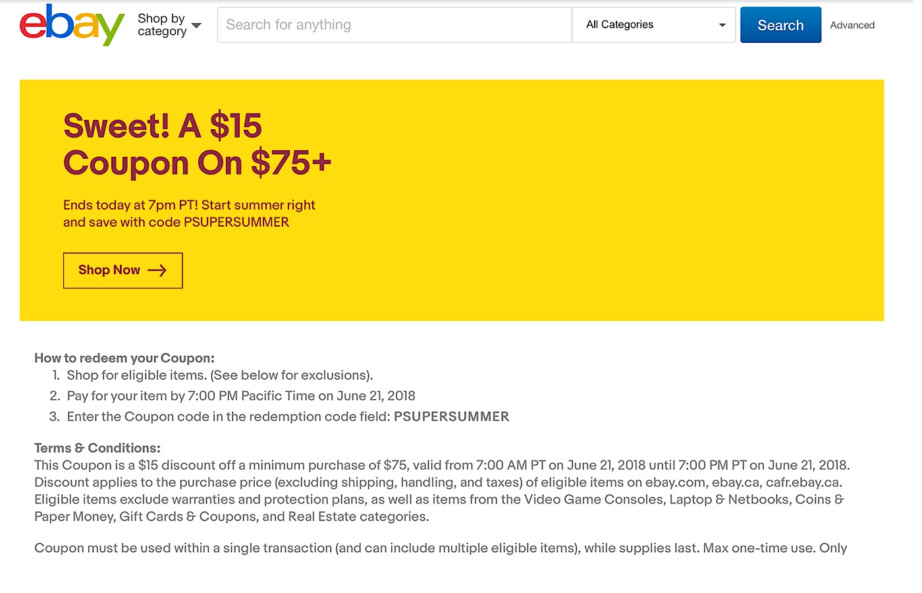Click the bold PSUPERSUMMER code in step 3

pos(451,416)
